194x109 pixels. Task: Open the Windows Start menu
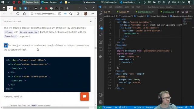[x=3, y=2]
